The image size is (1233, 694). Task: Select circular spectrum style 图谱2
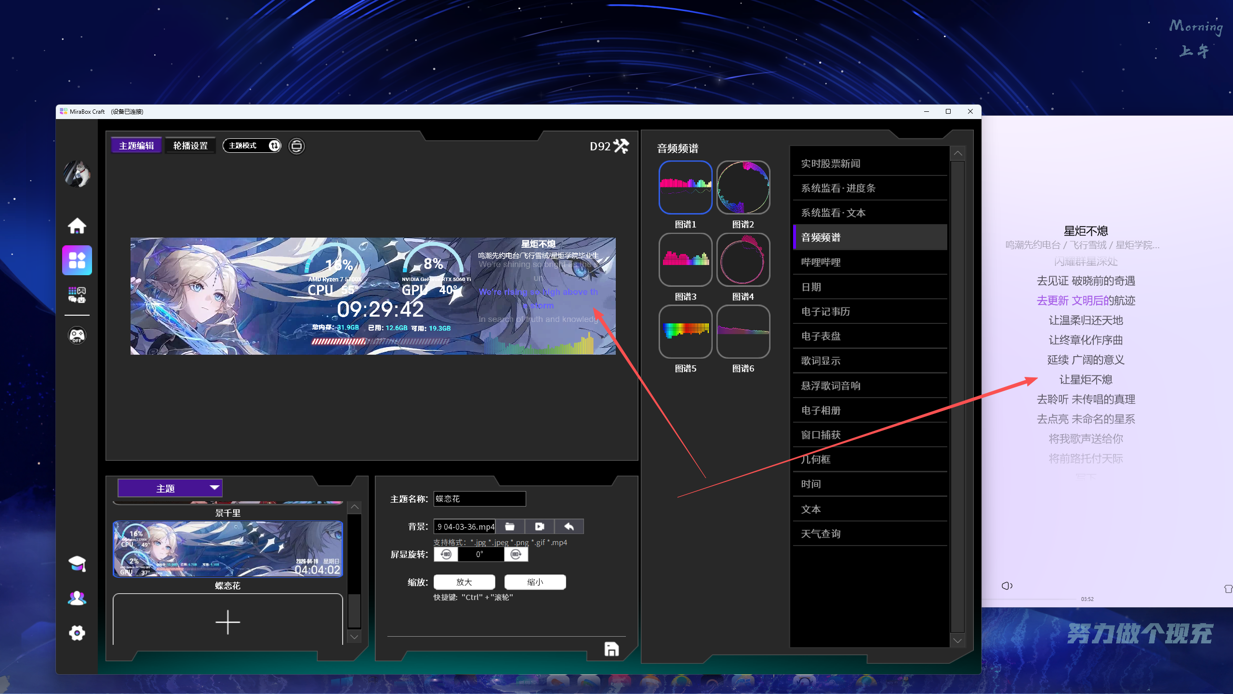(743, 187)
